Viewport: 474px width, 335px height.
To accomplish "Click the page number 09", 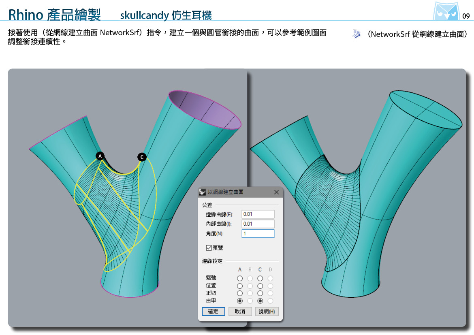I will pyautogui.click(x=466, y=16).
